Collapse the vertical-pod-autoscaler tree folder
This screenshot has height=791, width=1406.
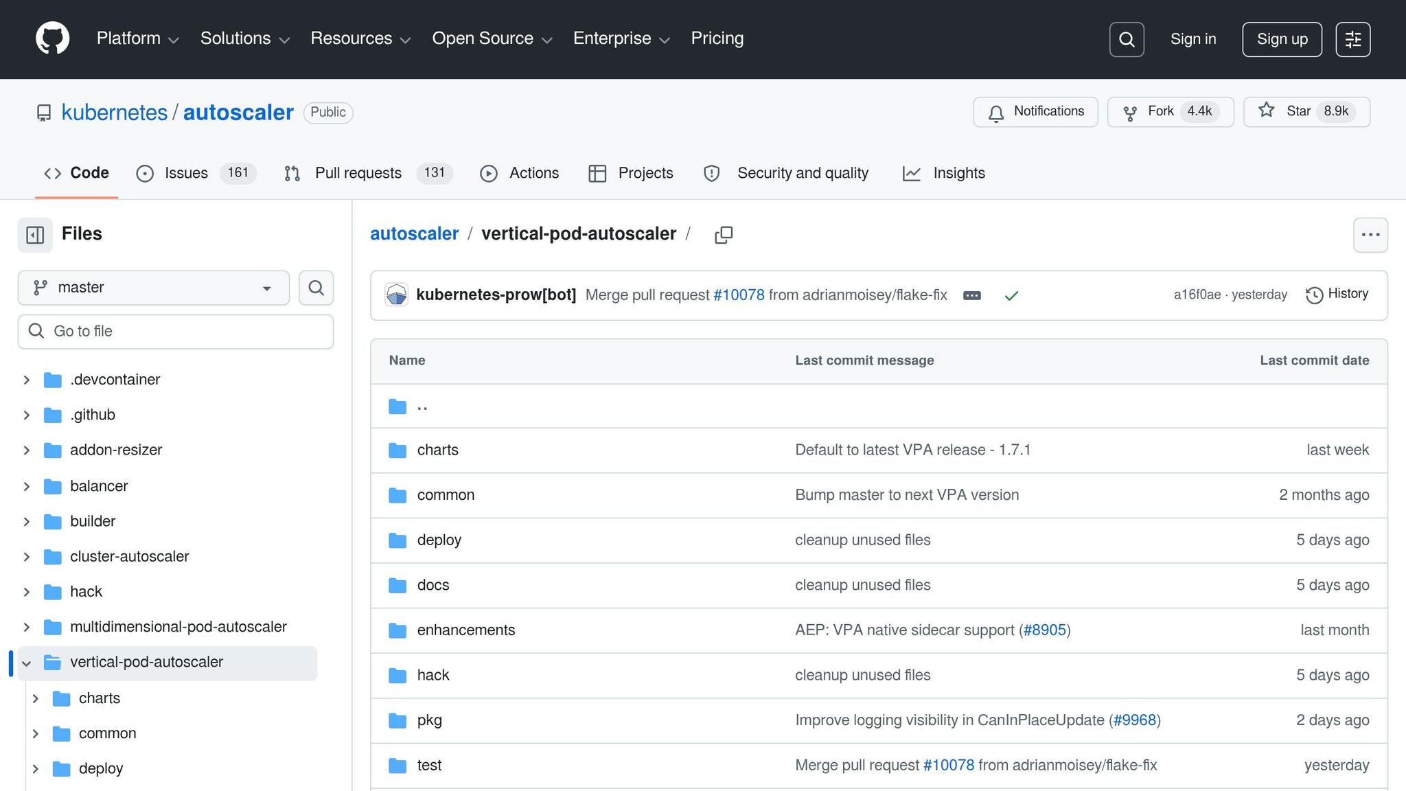[27, 663]
